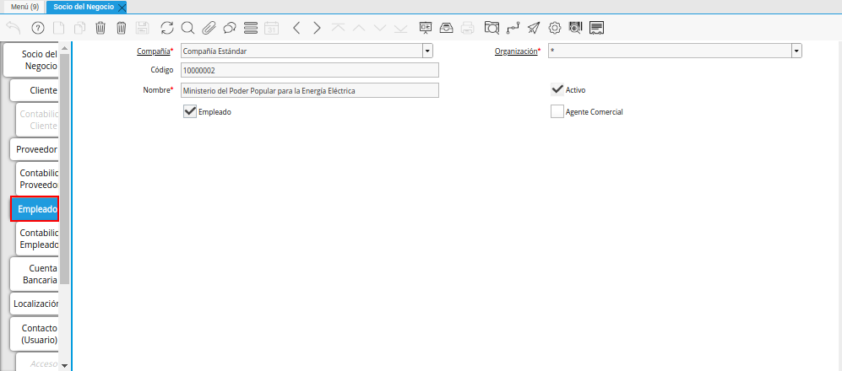Screen dimensions: 842x371
Task: Click into the Código field
Action: click(x=310, y=70)
